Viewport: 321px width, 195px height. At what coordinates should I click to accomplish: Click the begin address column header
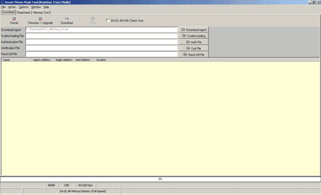click(x=64, y=60)
